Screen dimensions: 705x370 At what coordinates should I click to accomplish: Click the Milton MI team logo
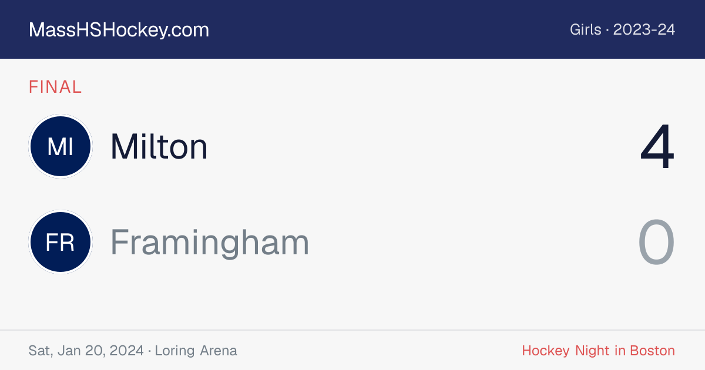coord(60,146)
